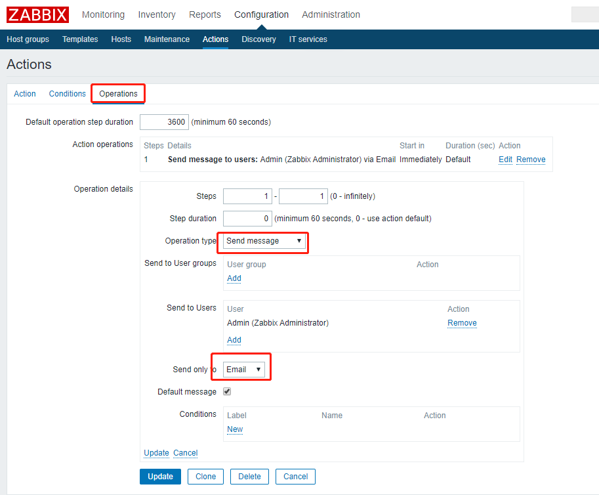Expand the Send only to dropdown
The height and width of the screenshot is (495, 599).
point(244,370)
